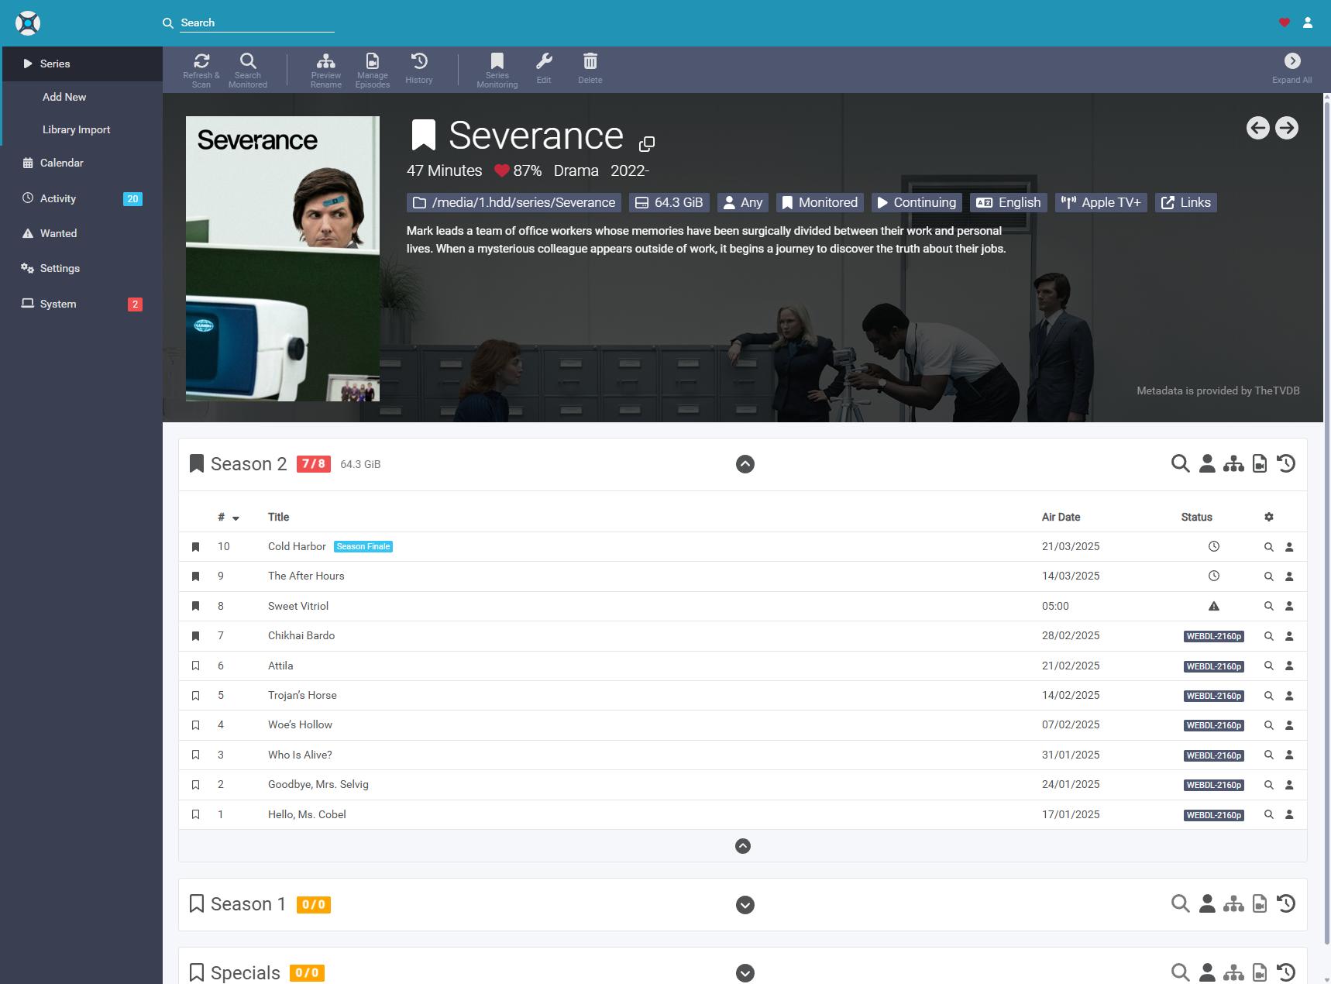Preview rename for Season 2
Screen dimensions: 1331x984
1233,463
